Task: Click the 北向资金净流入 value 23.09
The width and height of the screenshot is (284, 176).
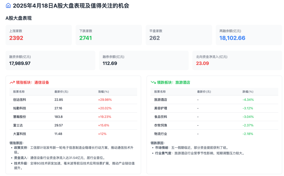Action: point(202,63)
